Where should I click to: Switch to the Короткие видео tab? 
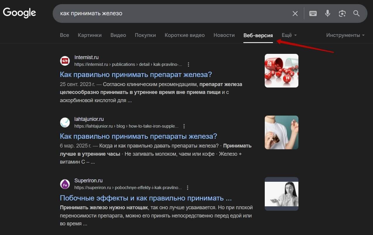point(185,35)
